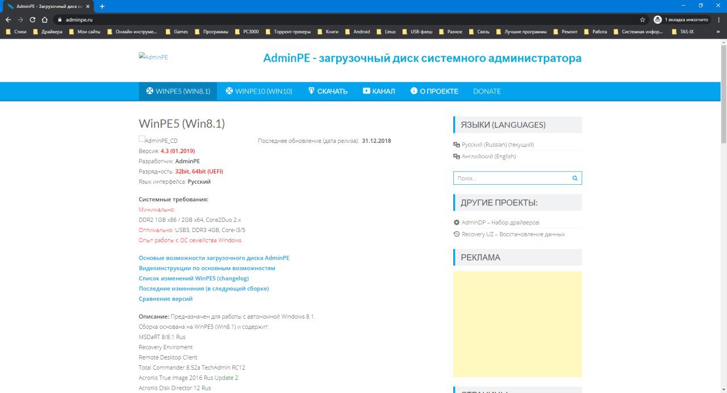The image size is (727, 393).
Task: Open the Ремонт bookmark folder
Action: [565, 32]
